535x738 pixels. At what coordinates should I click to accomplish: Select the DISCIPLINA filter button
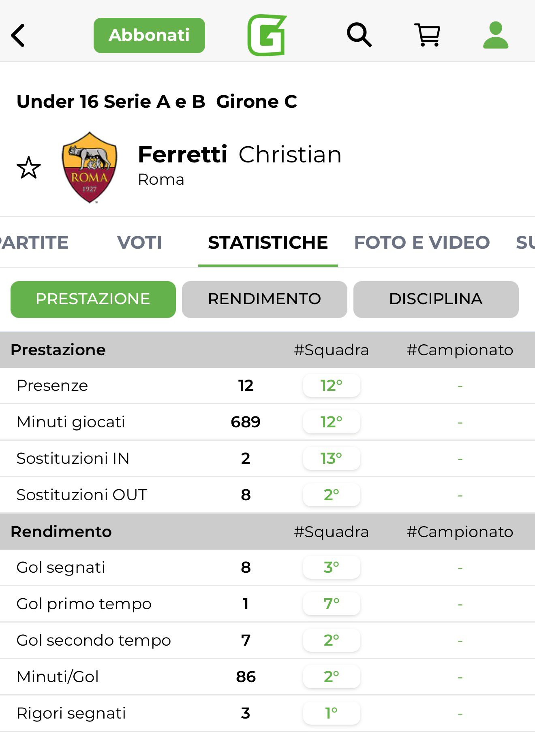[x=436, y=299]
